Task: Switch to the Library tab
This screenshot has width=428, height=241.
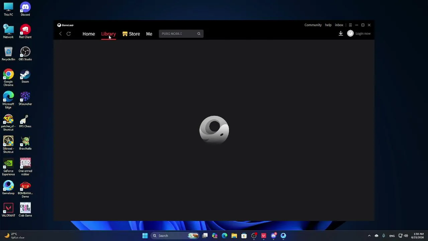Action: pos(108,34)
